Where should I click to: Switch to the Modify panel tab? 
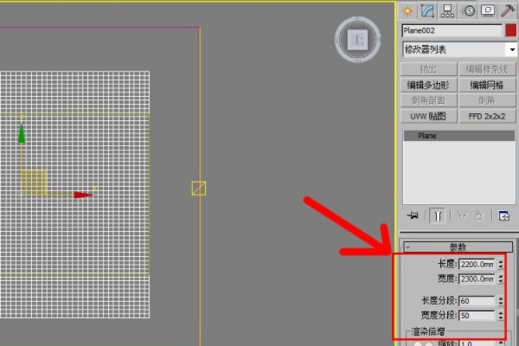pos(427,10)
